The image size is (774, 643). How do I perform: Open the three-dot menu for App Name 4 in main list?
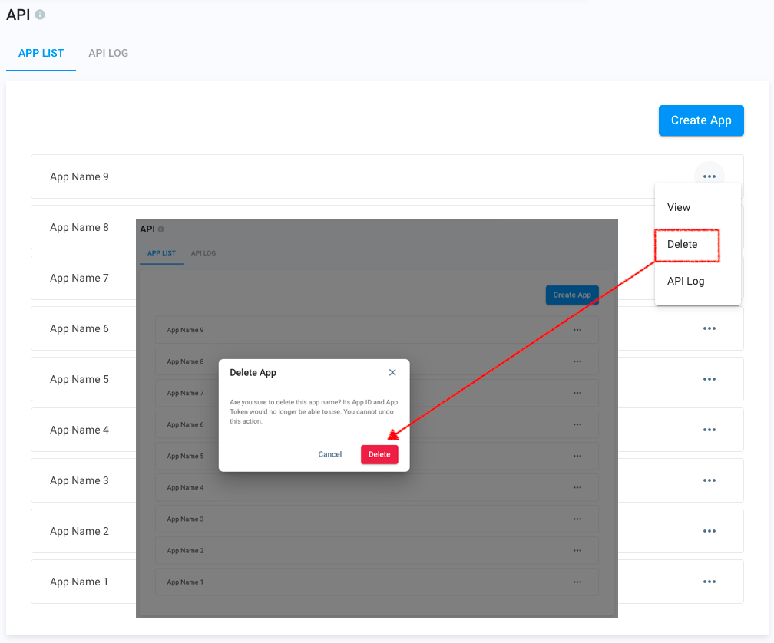coord(709,430)
